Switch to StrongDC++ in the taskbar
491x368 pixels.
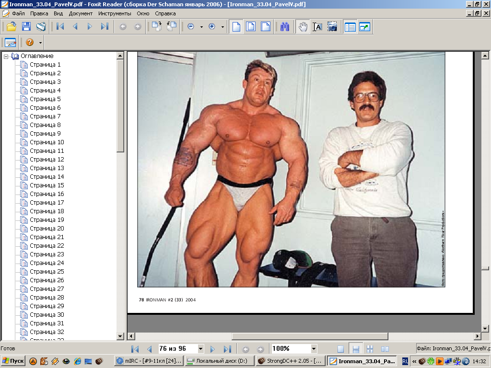coord(290,361)
